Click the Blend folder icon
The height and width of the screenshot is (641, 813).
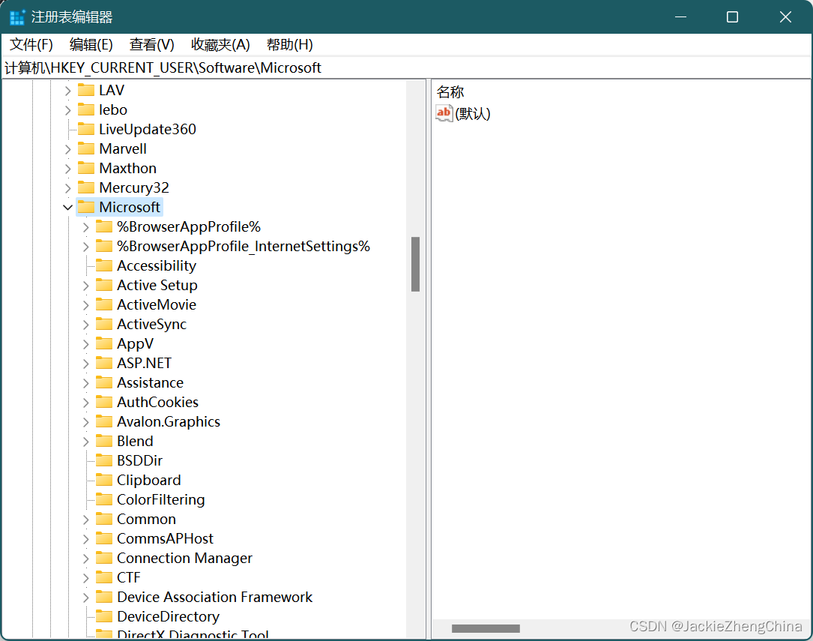point(104,441)
